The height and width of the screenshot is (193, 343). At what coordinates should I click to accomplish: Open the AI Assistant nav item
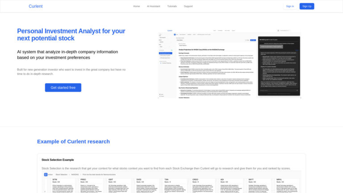tap(153, 6)
